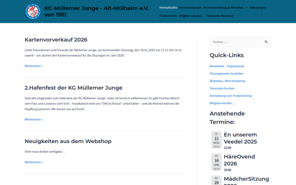Open the Veranstaltungen menu item

(190, 7)
